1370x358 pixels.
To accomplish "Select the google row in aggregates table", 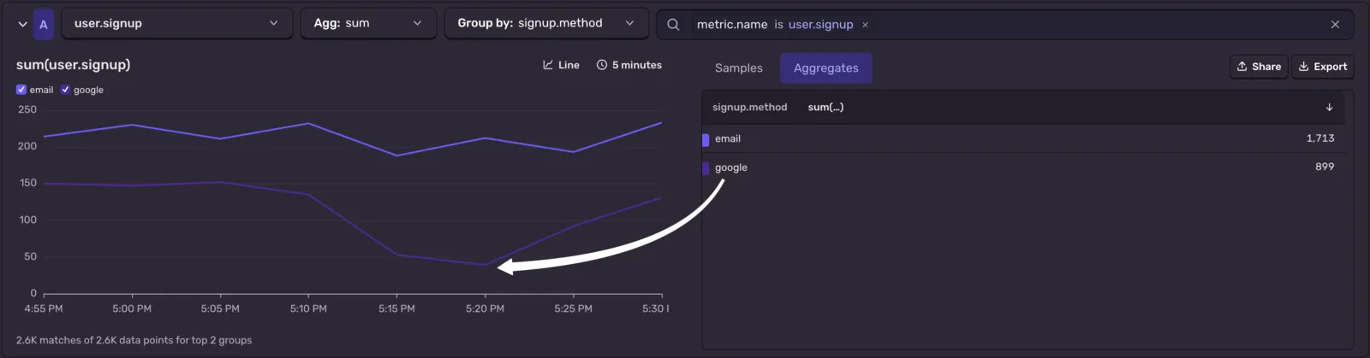I will click(x=1023, y=167).
